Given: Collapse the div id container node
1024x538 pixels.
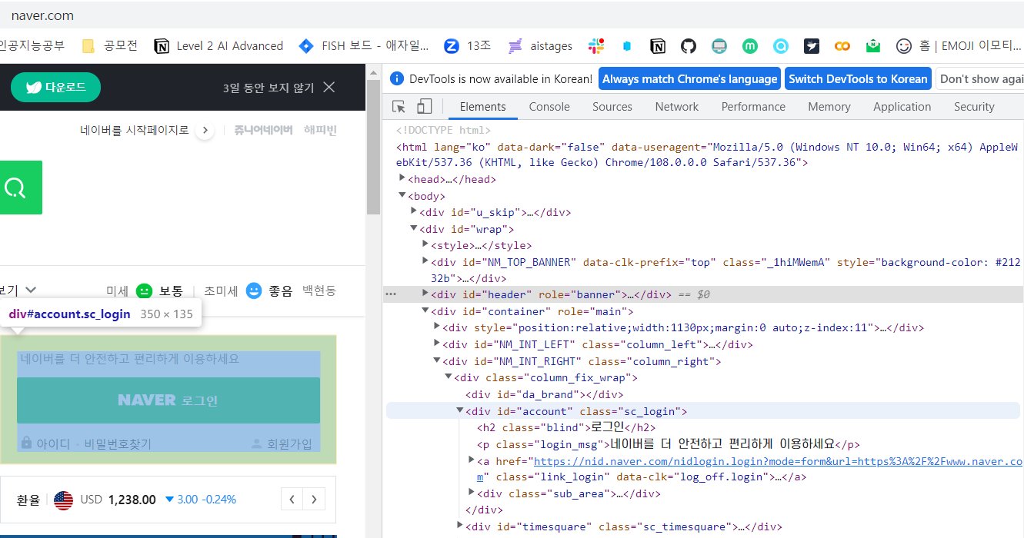Looking at the screenshot, I should pyautogui.click(x=425, y=311).
